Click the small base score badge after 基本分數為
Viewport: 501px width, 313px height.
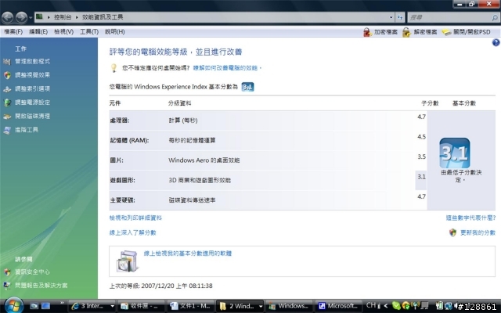pyautogui.click(x=247, y=87)
